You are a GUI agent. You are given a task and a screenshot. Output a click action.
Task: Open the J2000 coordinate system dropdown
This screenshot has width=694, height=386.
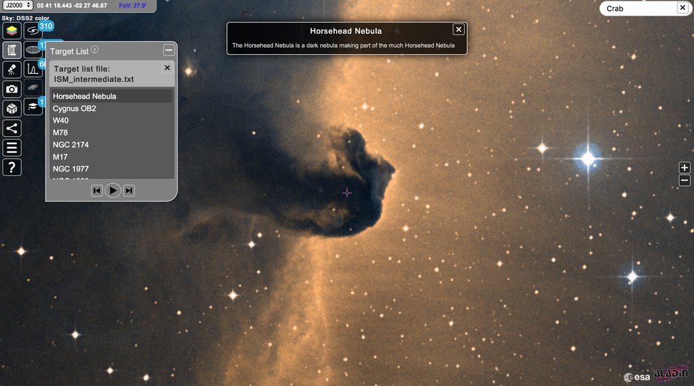coord(18,5)
